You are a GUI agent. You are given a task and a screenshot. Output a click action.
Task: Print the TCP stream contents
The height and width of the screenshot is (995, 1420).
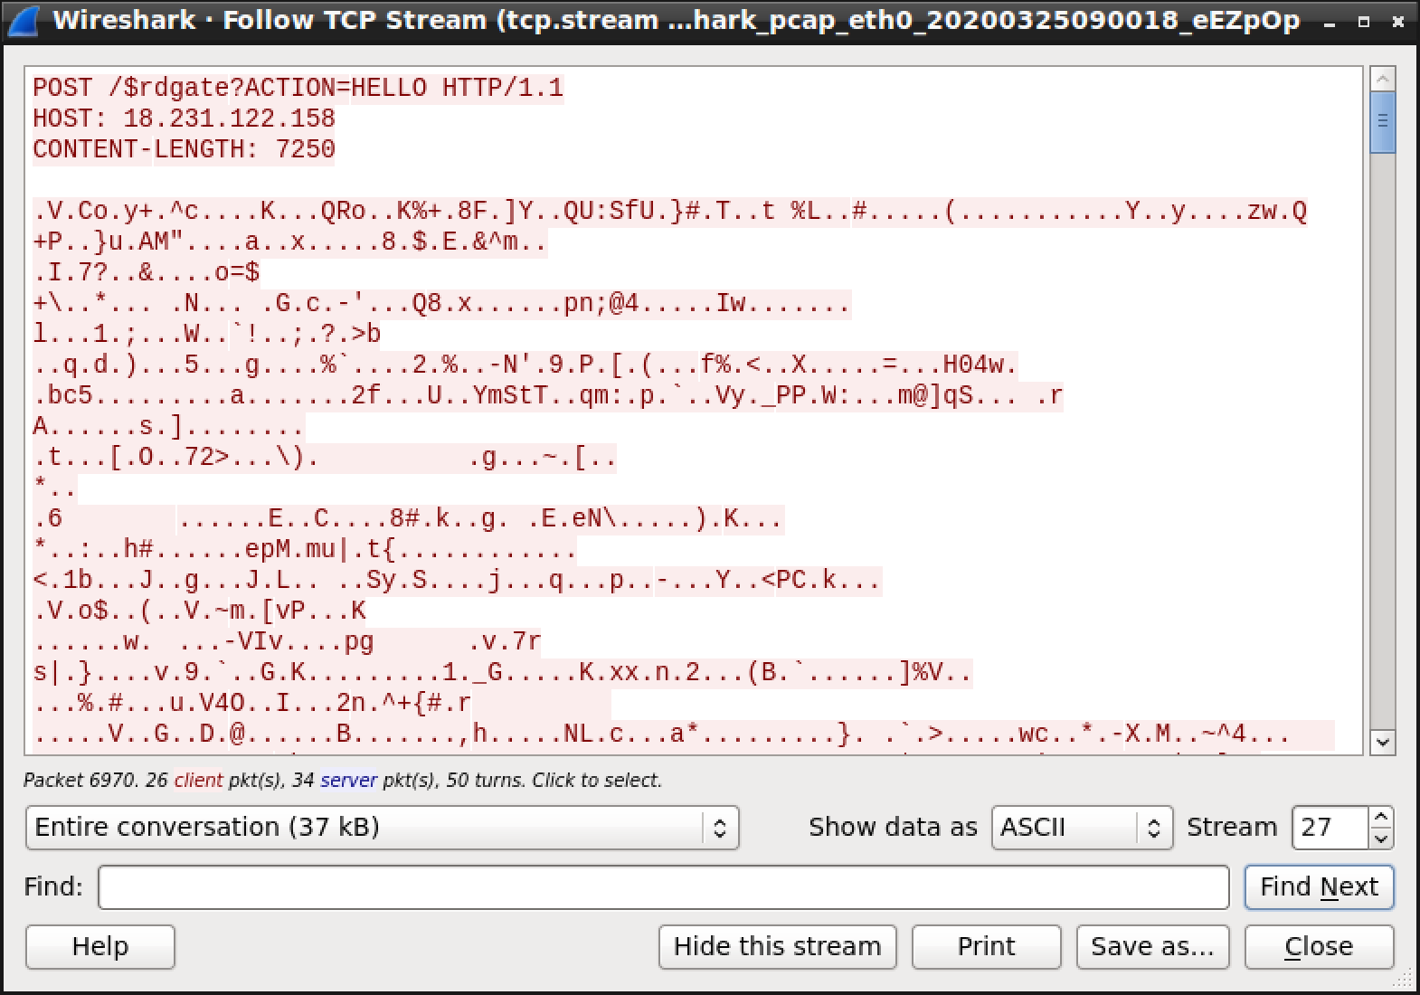tap(986, 946)
